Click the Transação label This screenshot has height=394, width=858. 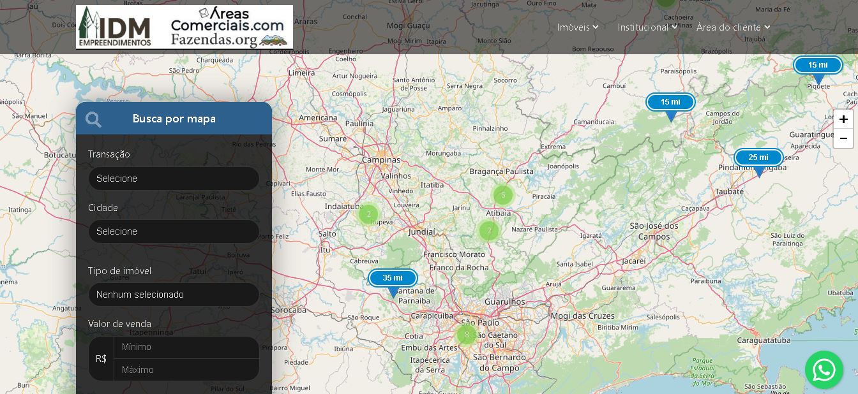(x=109, y=154)
